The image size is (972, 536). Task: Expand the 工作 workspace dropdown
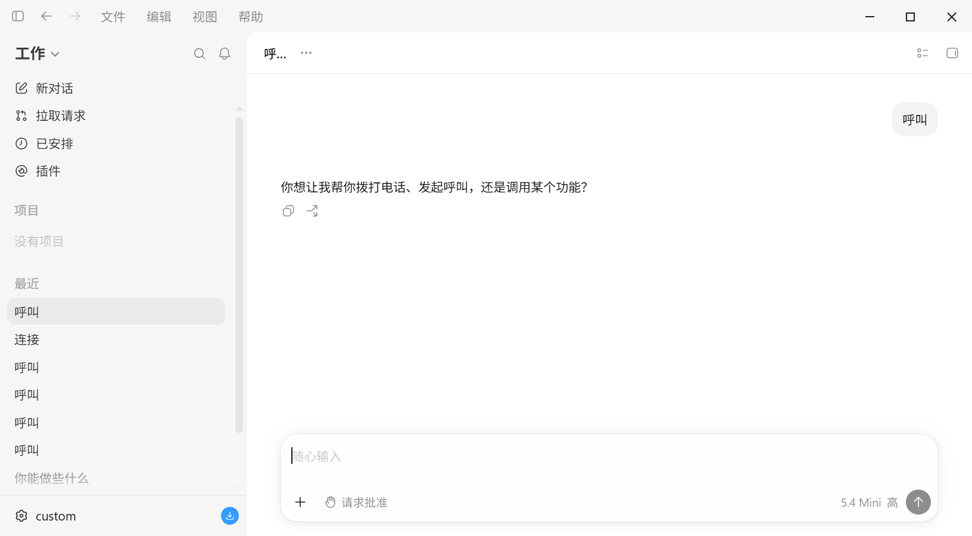coord(38,54)
